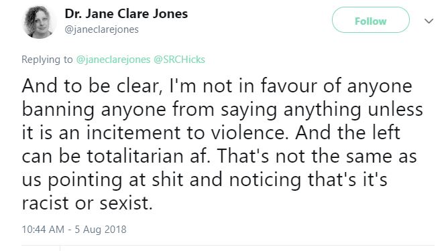Click the display name Dr. Jane Clare Jones
This screenshot has width=448, height=251.
point(126,13)
